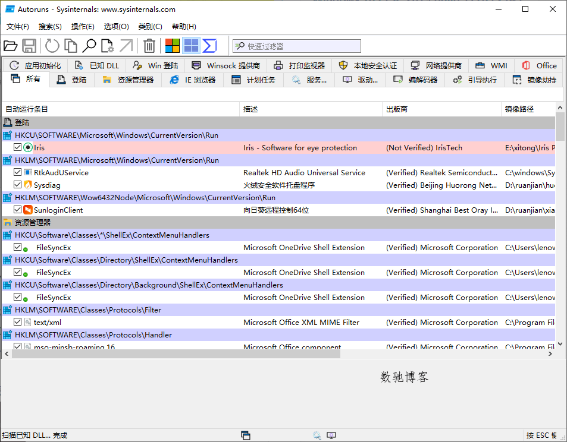Image resolution: width=567 pixels, height=442 pixels.
Task: Click the status bar monitor icon
Action: click(x=331, y=435)
